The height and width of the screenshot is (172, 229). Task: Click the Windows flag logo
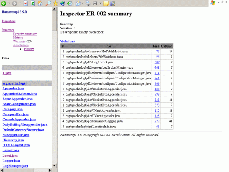[x=213, y=3]
